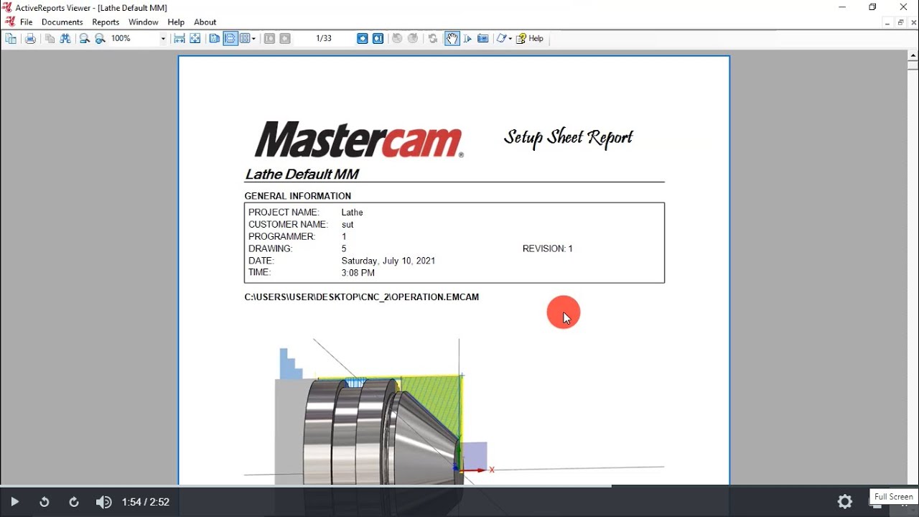Open the Help menu

[x=176, y=22]
